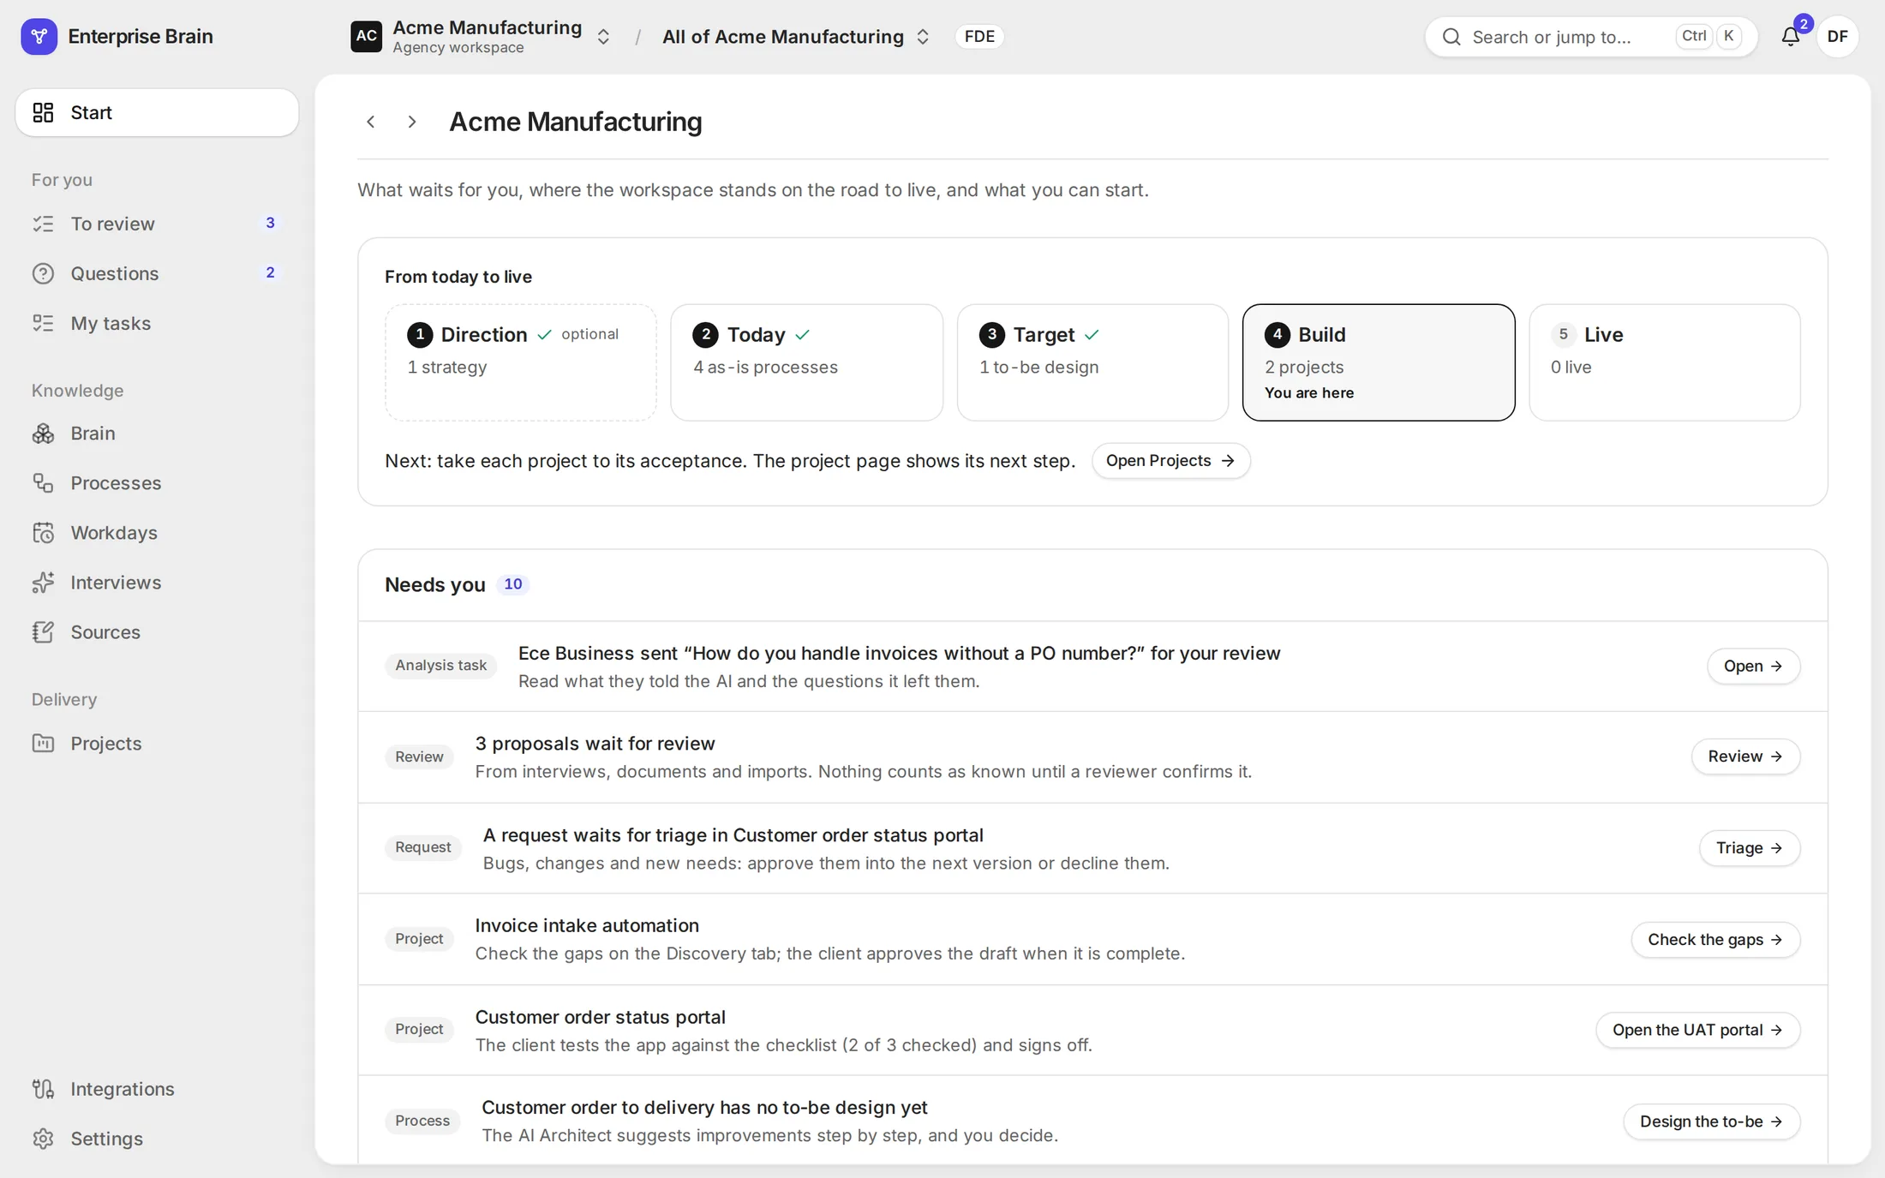Image resolution: width=1885 pixels, height=1178 pixels.
Task: Open To review in sidebar
Action: pyautogui.click(x=157, y=224)
